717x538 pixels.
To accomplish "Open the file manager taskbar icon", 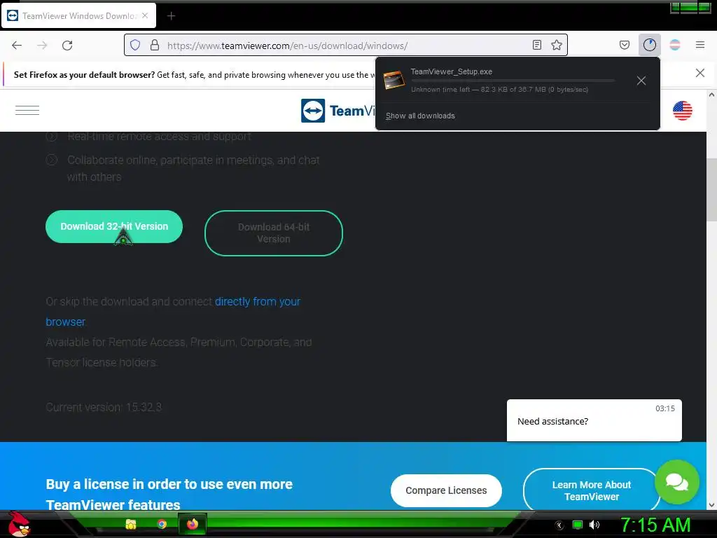I will [x=131, y=524].
